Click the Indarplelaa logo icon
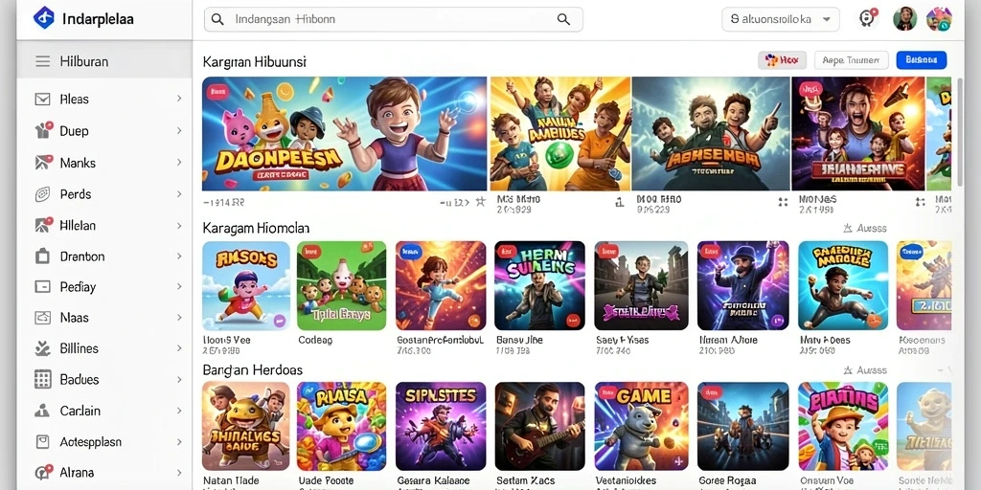981x490 pixels. click(44, 18)
